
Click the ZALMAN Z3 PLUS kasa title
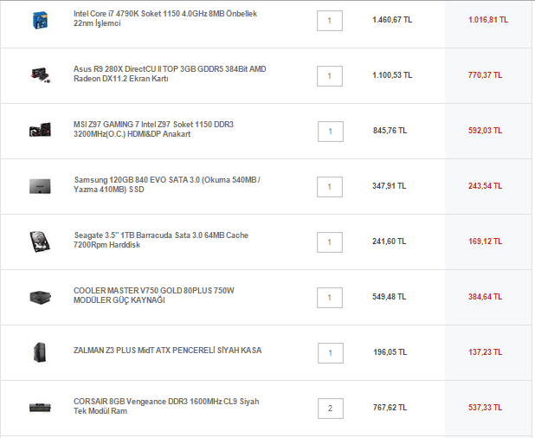pos(167,351)
